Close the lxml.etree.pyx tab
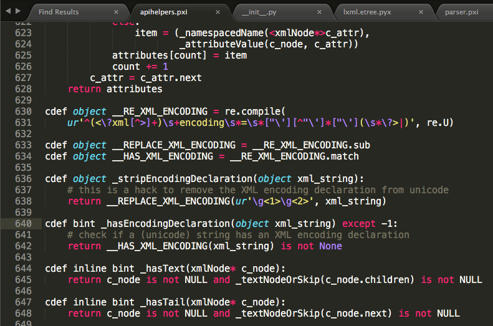This screenshot has height=326, width=493. [x=421, y=12]
